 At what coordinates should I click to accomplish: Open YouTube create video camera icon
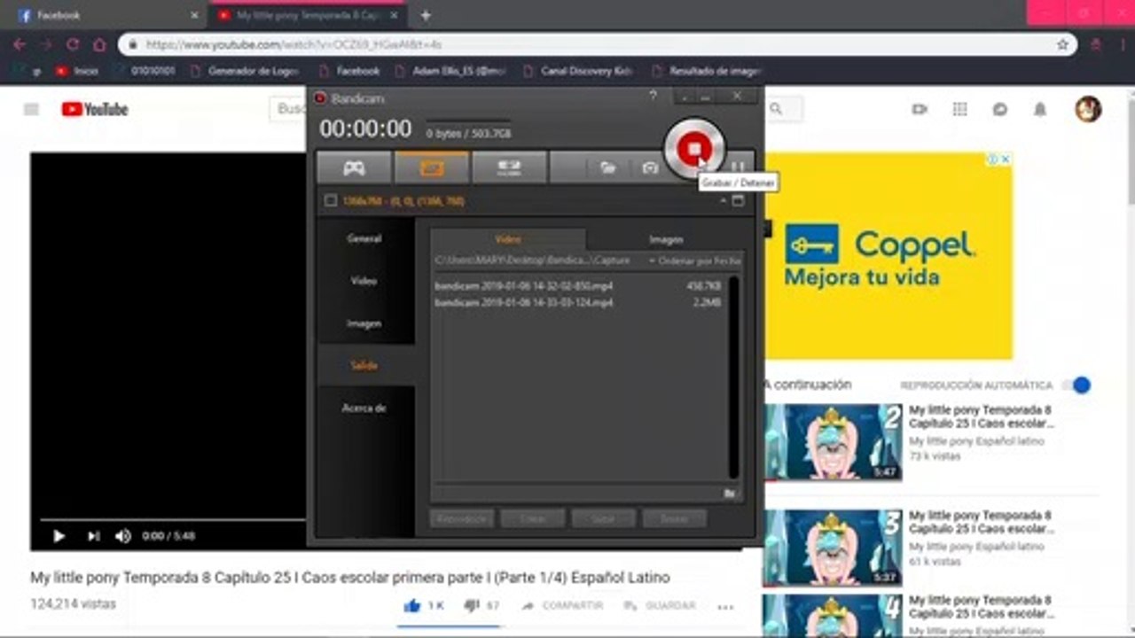920,109
